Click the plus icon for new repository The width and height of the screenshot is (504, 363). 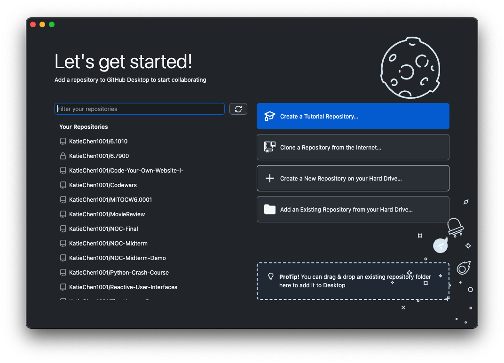tap(269, 178)
